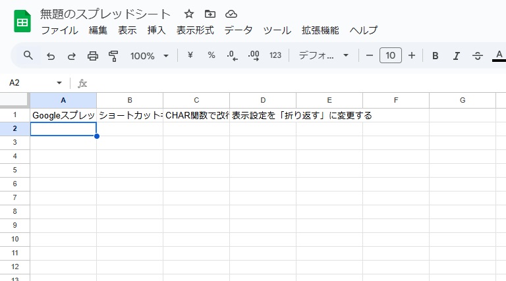The width and height of the screenshot is (506, 281).
Task: Rename the title 無題のスプレッドシート
Action: pos(105,14)
